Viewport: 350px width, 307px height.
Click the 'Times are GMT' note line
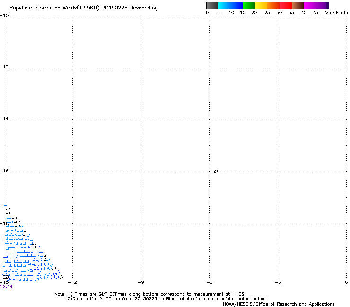click(149, 294)
